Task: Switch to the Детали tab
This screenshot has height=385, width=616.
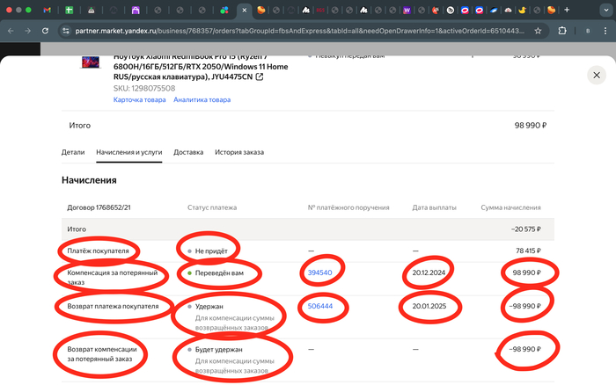Action: coord(73,152)
